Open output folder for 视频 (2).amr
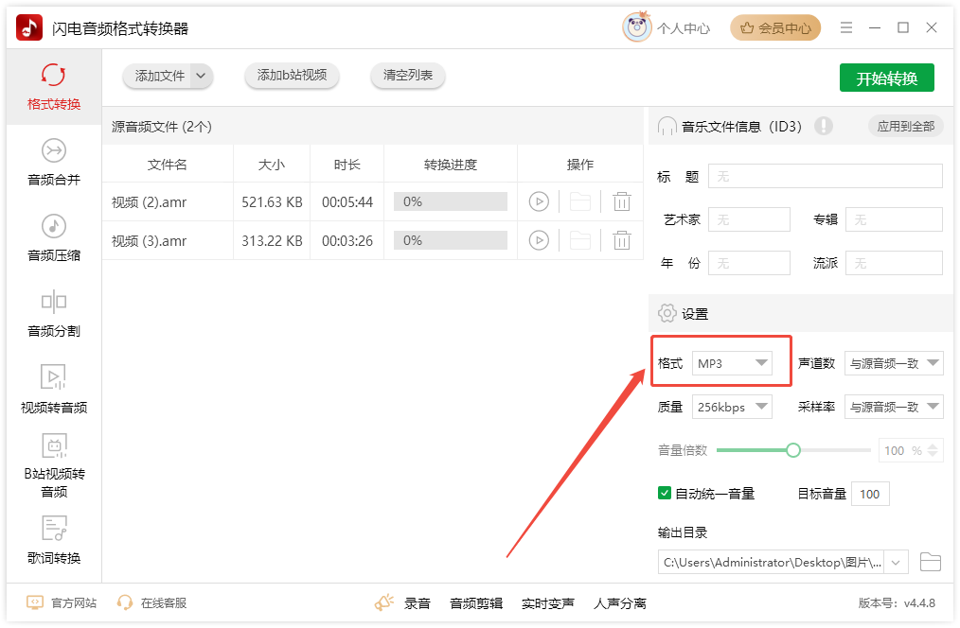960x628 pixels. (x=579, y=201)
